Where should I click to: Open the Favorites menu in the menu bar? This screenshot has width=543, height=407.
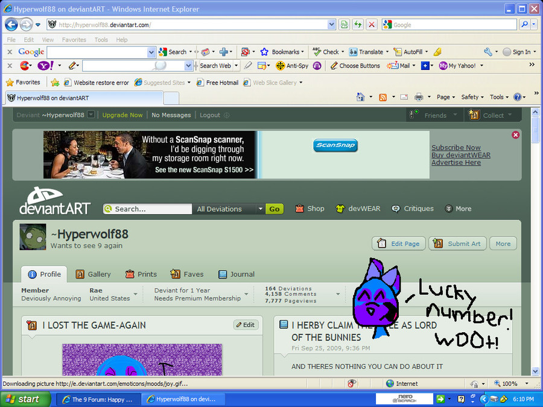[x=74, y=40]
